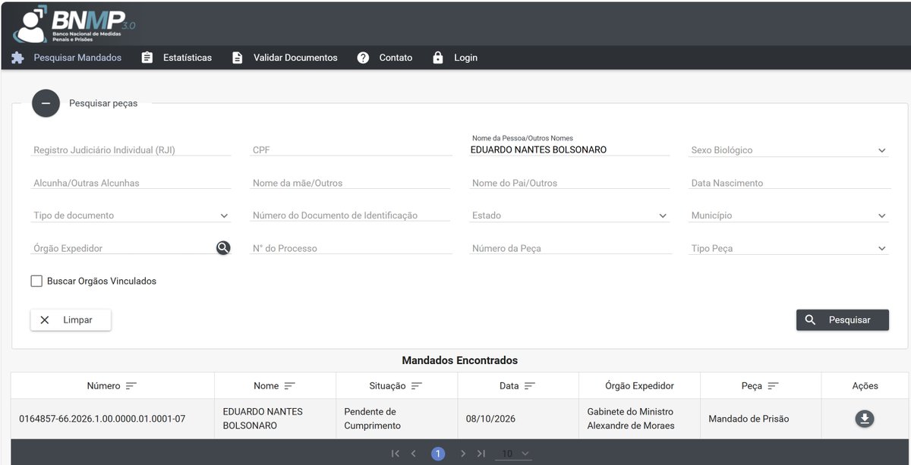Sort results by Situação column
911x465 pixels.
[417, 386]
